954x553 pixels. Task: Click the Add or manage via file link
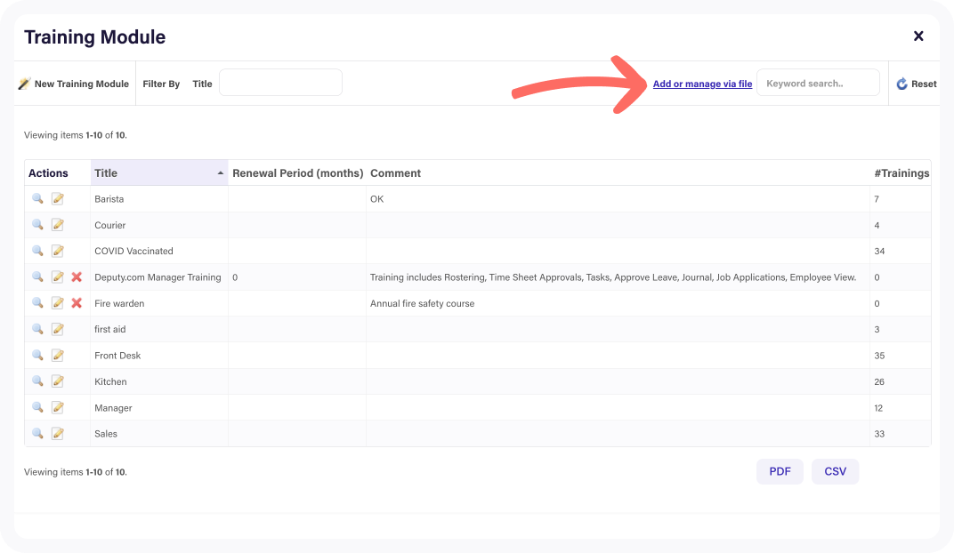[703, 84]
